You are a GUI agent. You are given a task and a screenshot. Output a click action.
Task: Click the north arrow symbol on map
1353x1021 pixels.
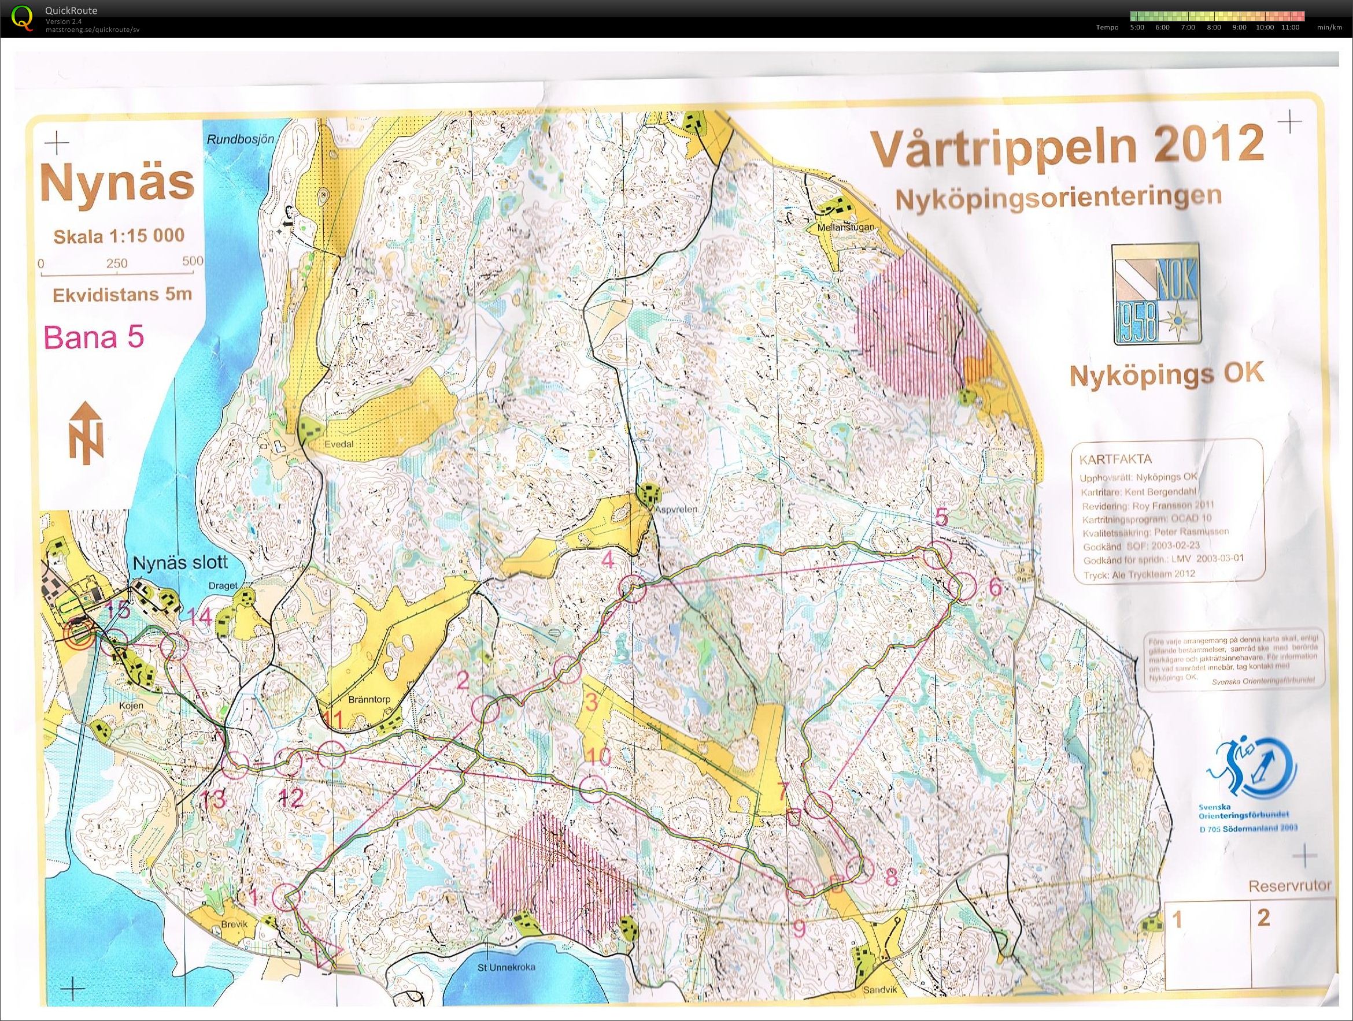86,433
